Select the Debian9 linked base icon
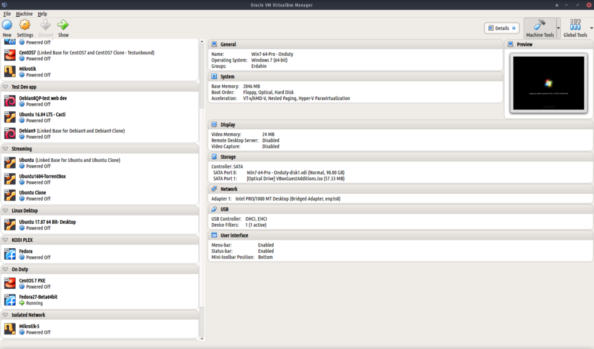 coord(10,133)
